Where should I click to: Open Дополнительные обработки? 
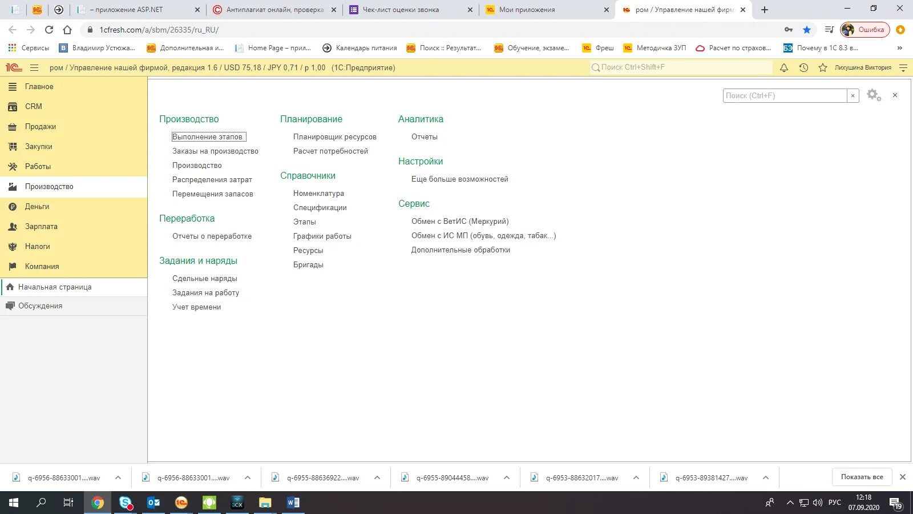[460, 250]
